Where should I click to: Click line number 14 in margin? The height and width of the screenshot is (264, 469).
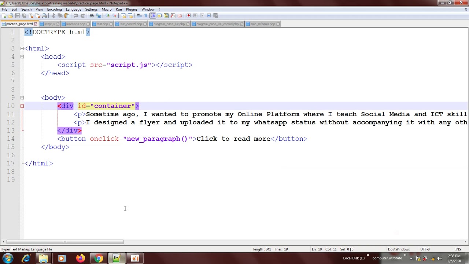[11, 139]
